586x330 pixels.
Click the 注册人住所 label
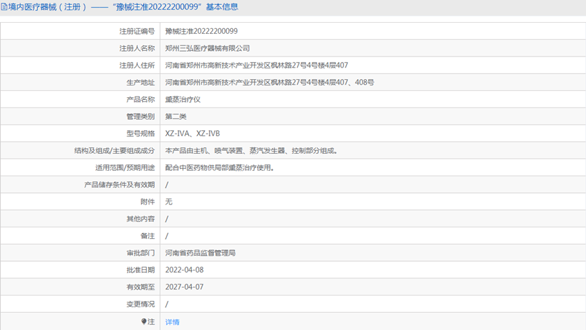pos(137,65)
